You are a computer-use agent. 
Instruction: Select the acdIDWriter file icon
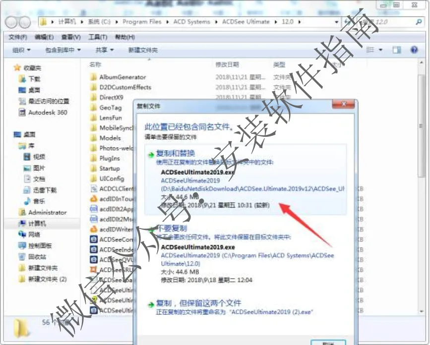coord(94,229)
